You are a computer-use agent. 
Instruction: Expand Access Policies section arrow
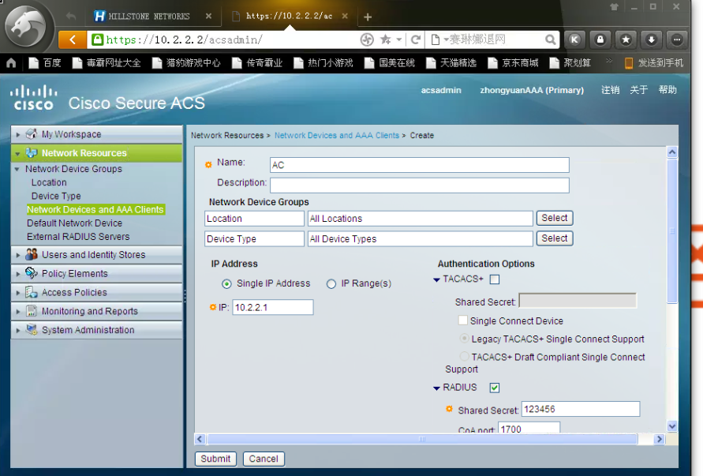pos(18,293)
